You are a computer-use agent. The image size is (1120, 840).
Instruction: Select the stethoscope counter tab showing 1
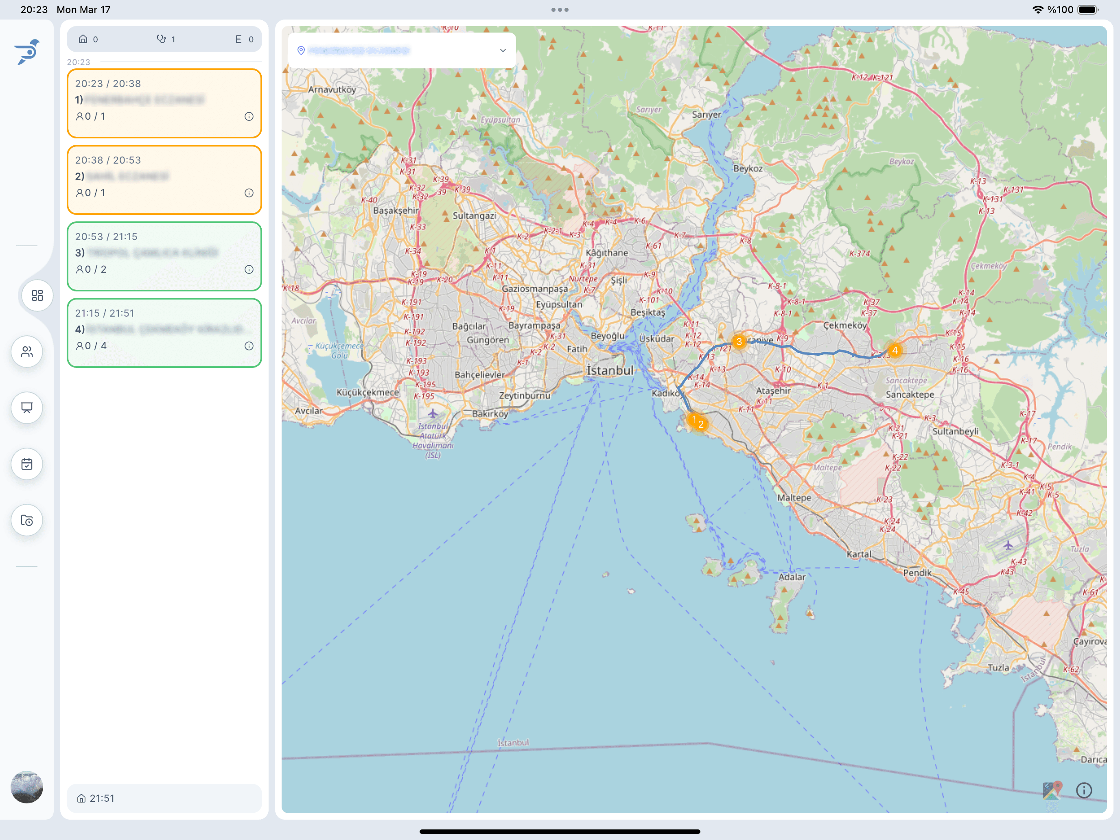[x=166, y=39]
